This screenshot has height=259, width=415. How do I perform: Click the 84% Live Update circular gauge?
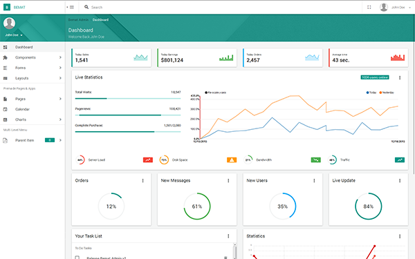click(369, 207)
